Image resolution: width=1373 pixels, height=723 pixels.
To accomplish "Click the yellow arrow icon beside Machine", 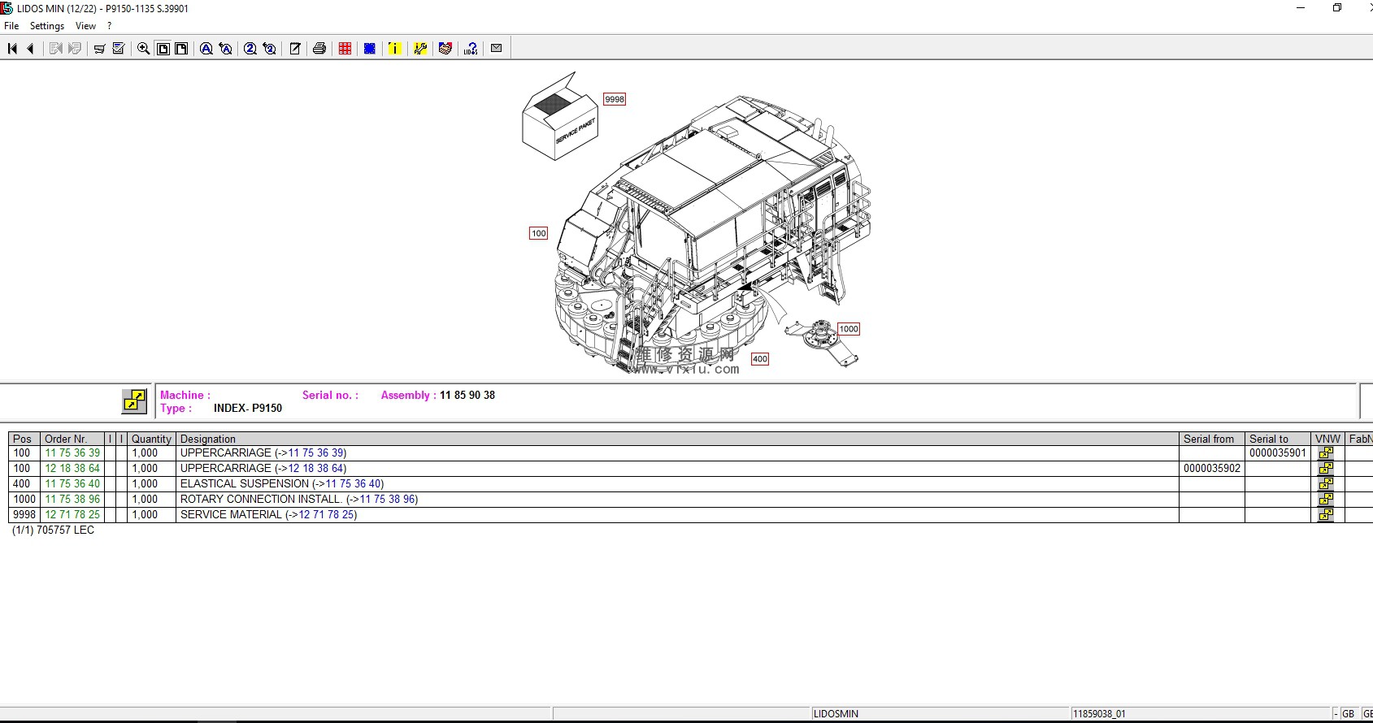I will (134, 400).
